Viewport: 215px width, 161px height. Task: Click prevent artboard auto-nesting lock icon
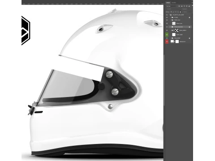(x=178, y=12)
